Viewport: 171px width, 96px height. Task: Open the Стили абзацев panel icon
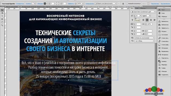click(160, 42)
